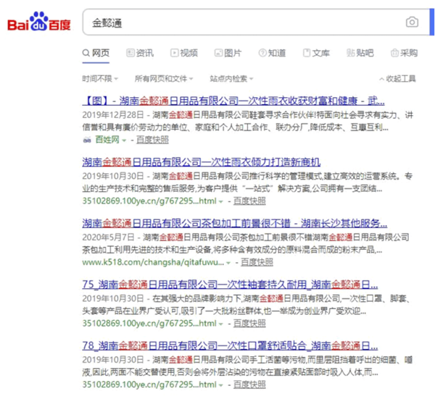Click URL under the 78_一次性口罩 result
The width and height of the screenshot is (435, 399).
coord(149,385)
